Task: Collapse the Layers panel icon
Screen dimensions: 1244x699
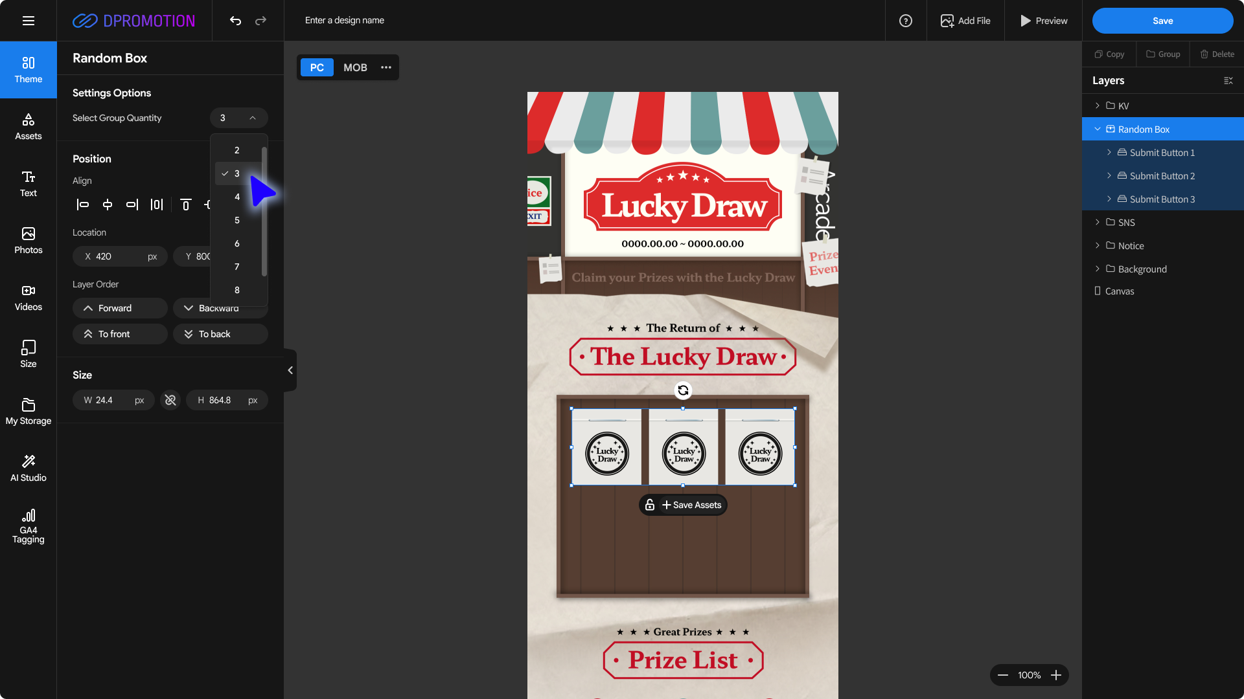Action: pyautogui.click(x=1228, y=81)
